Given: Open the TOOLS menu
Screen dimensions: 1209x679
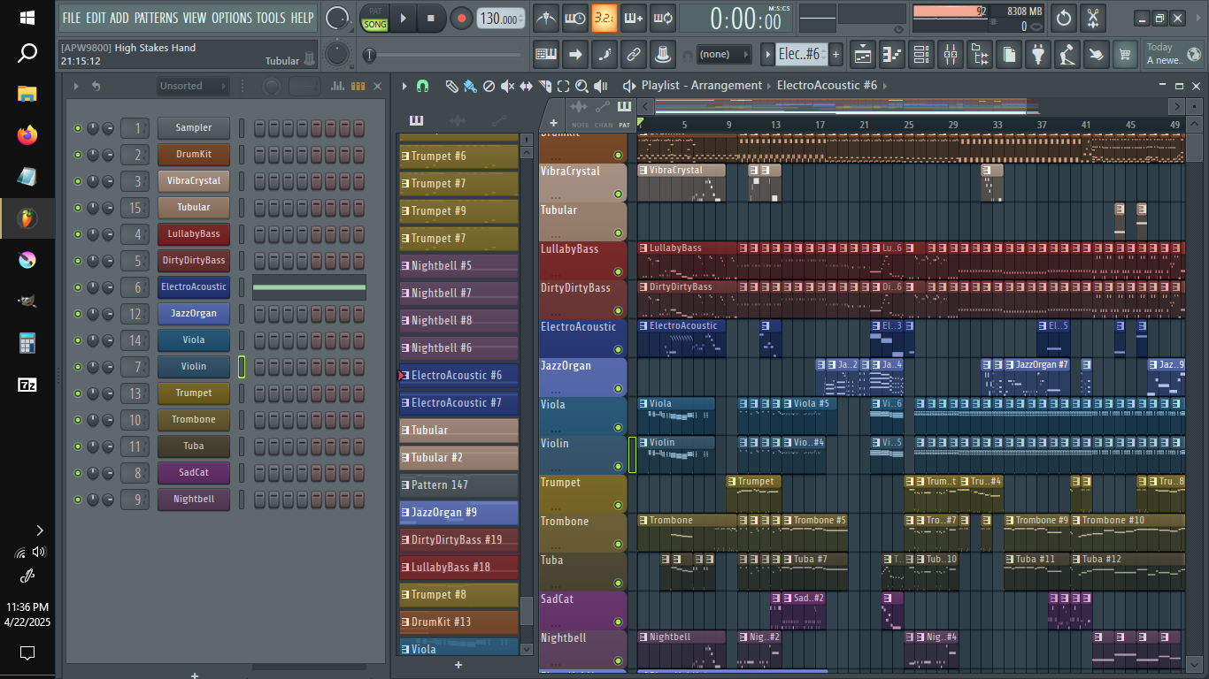Looking at the screenshot, I should [x=271, y=18].
